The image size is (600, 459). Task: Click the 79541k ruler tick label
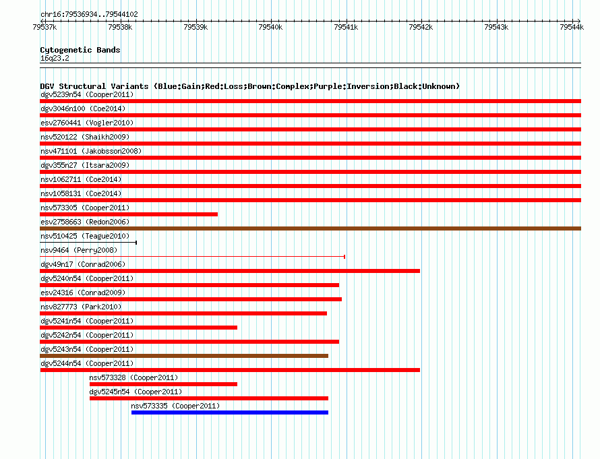(346, 27)
